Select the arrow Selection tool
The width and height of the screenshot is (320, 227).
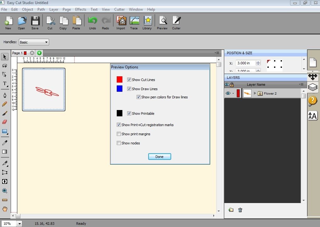point(4,57)
